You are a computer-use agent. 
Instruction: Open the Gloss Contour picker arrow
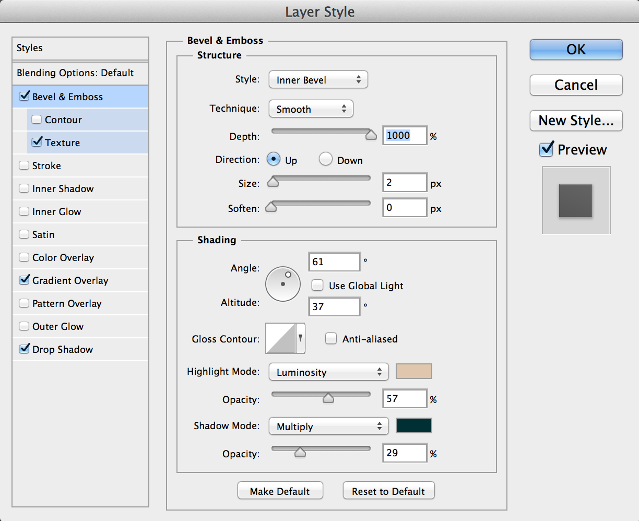point(301,338)
